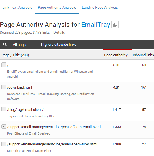Click the /support/email-management-tips/post-effects-email-overl... path
The width and height of the screenshot is (154, 156).
coord(55,127)
